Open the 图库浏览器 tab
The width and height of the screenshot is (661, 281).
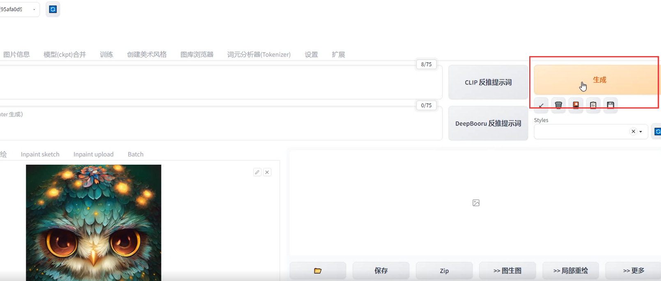[197, 54]
